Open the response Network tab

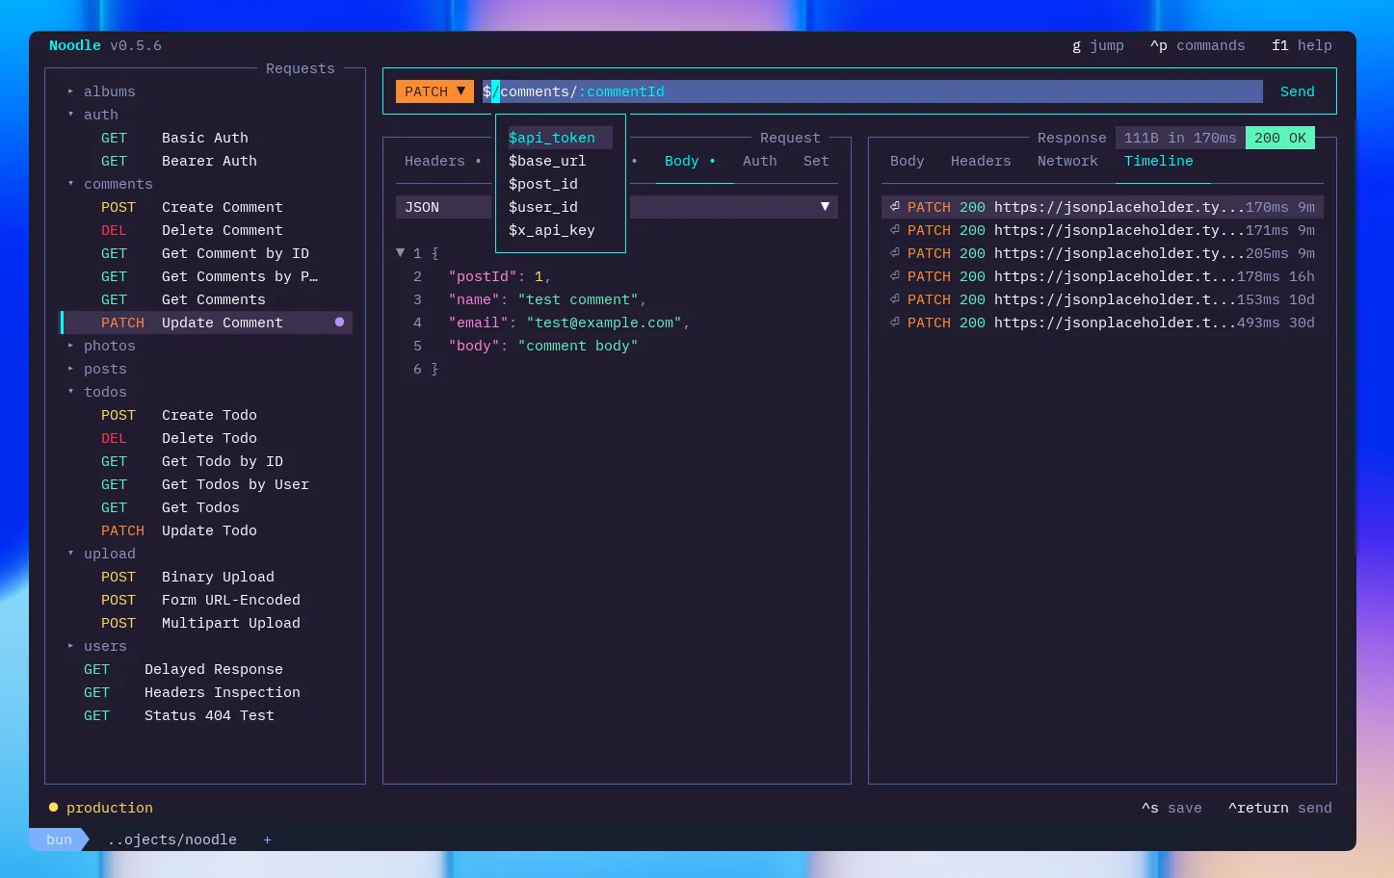[1067, 161]
